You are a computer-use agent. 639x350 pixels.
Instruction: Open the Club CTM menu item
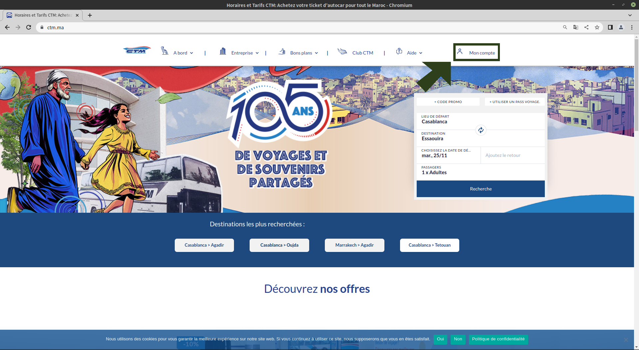point(362,53)
